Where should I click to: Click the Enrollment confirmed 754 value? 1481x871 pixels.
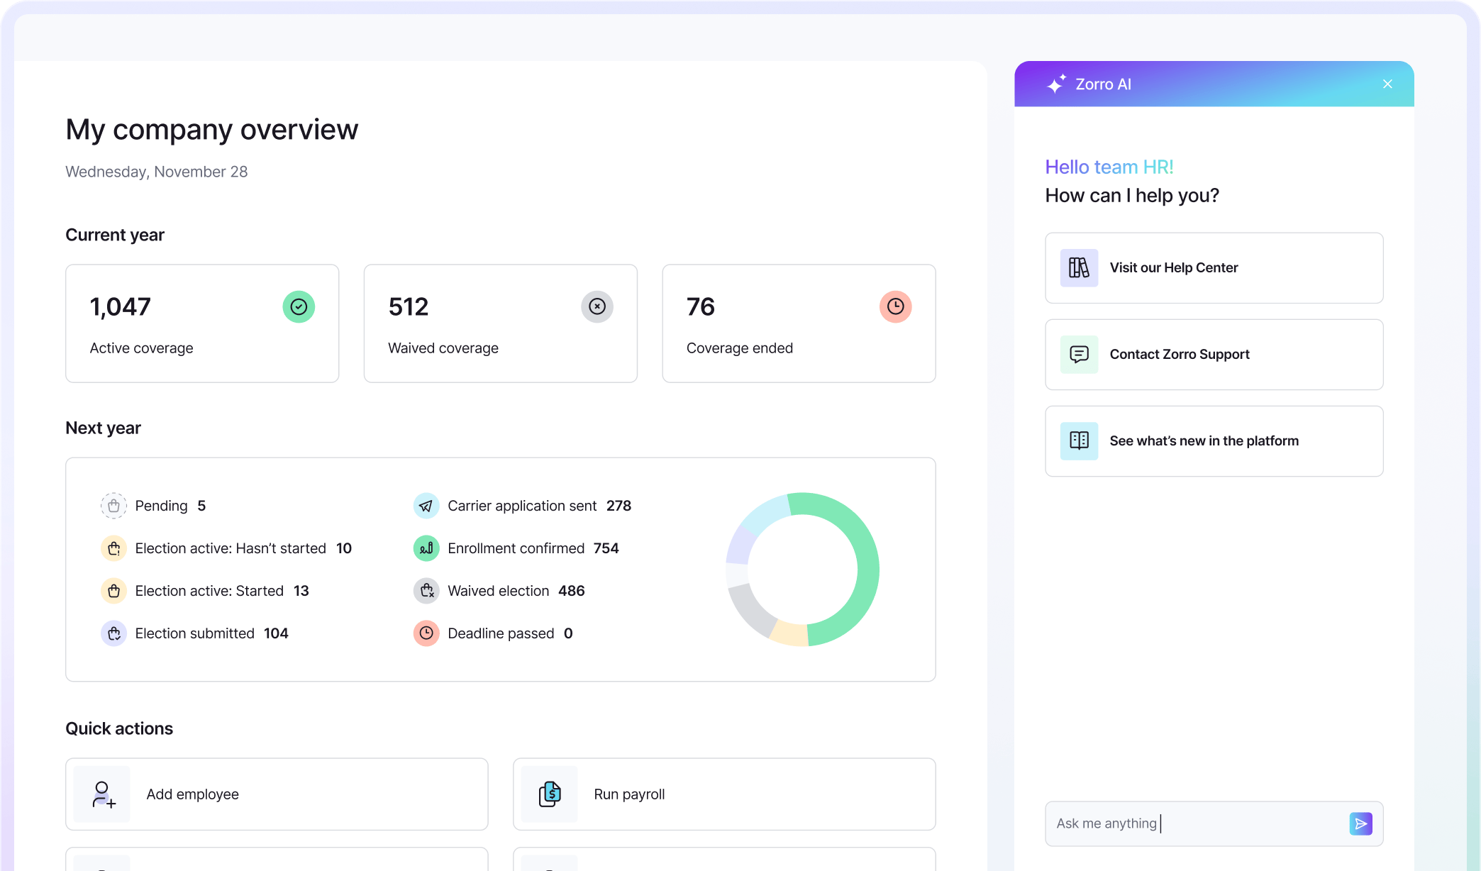(x=606, y=548)
